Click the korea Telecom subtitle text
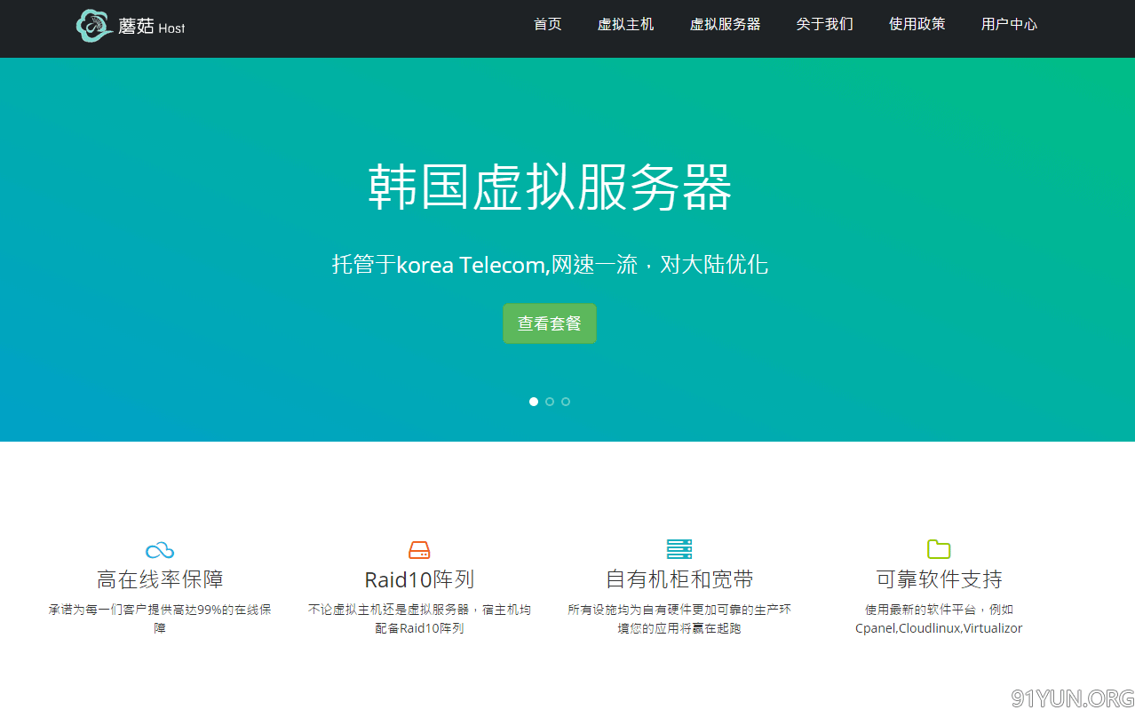1135x710 pixels. (x=550, y=264)
